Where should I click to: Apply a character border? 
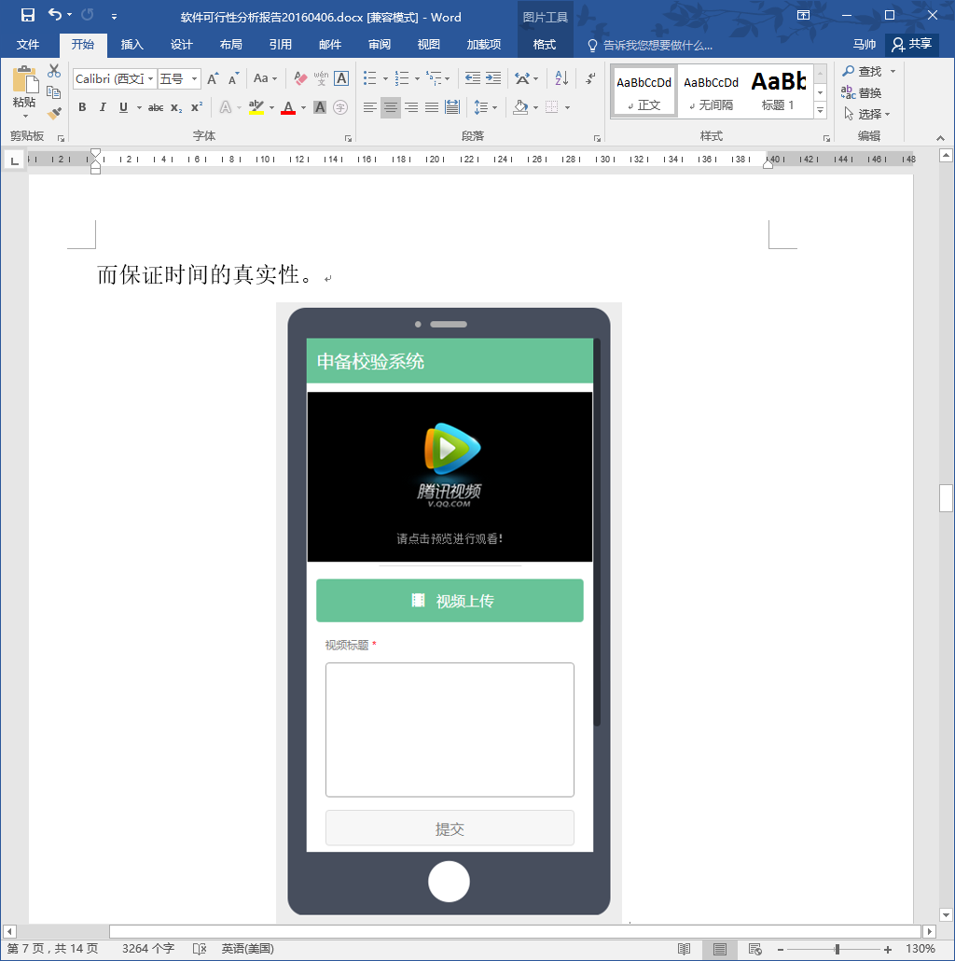[x=341, y=78]
